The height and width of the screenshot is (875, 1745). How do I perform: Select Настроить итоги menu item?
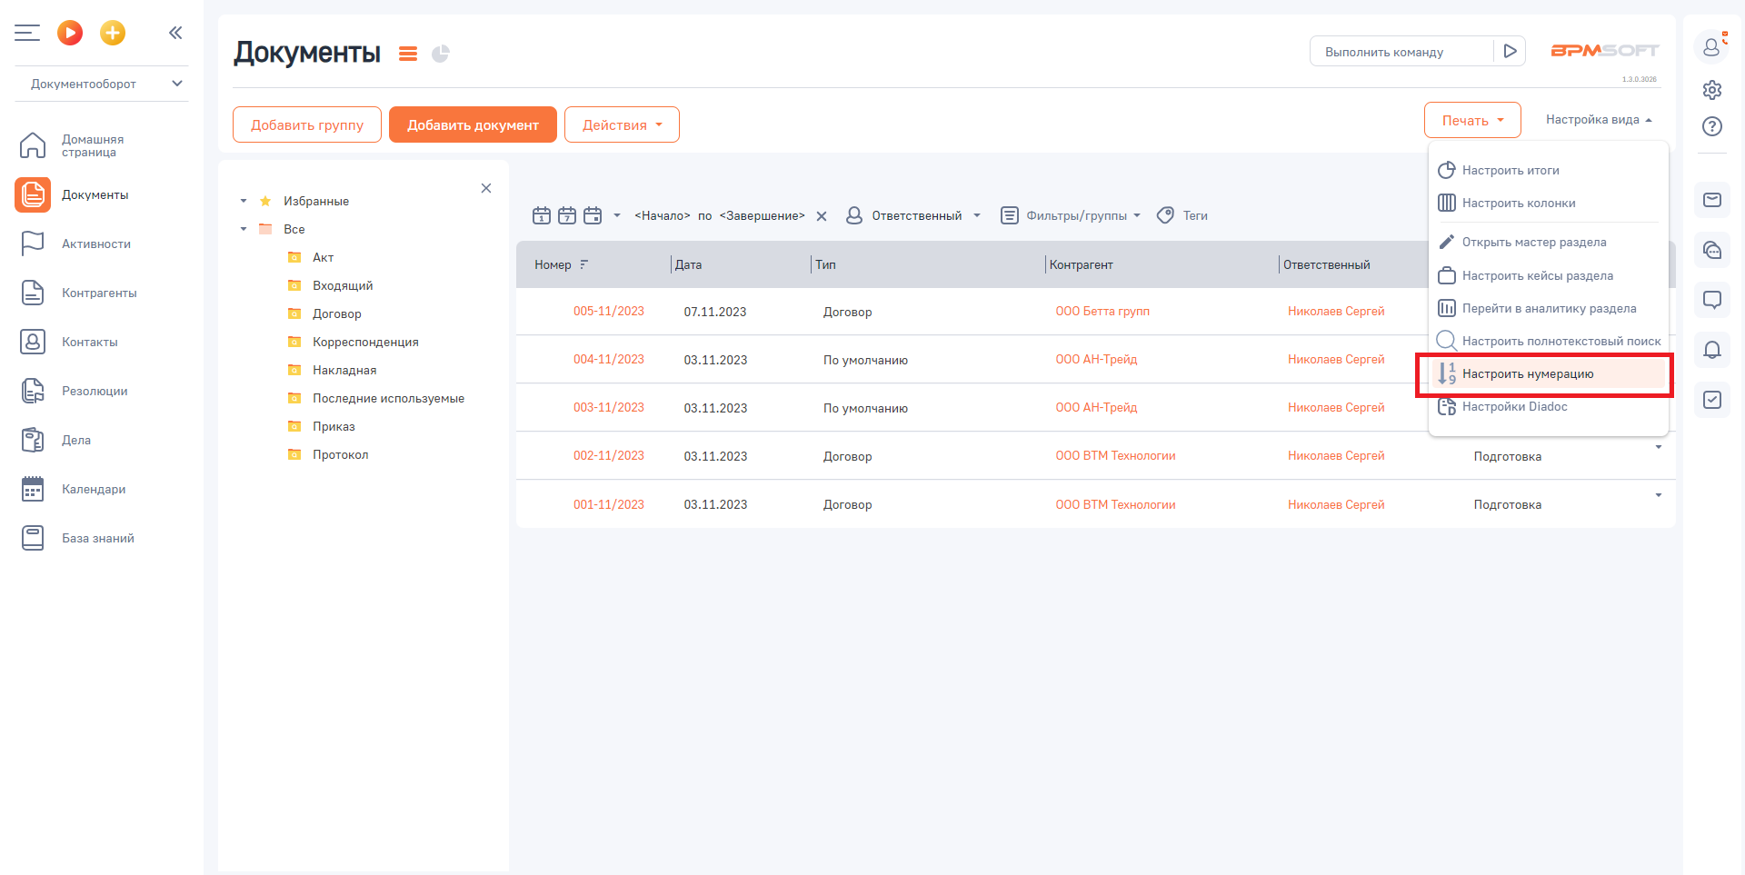(1548, 170)
